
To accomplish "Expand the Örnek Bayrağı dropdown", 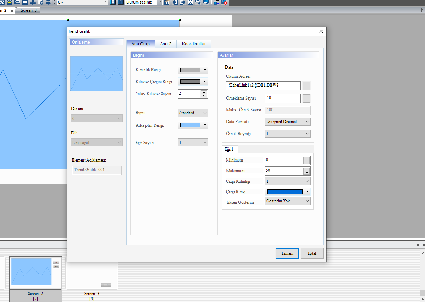I will tap(288, 134).
